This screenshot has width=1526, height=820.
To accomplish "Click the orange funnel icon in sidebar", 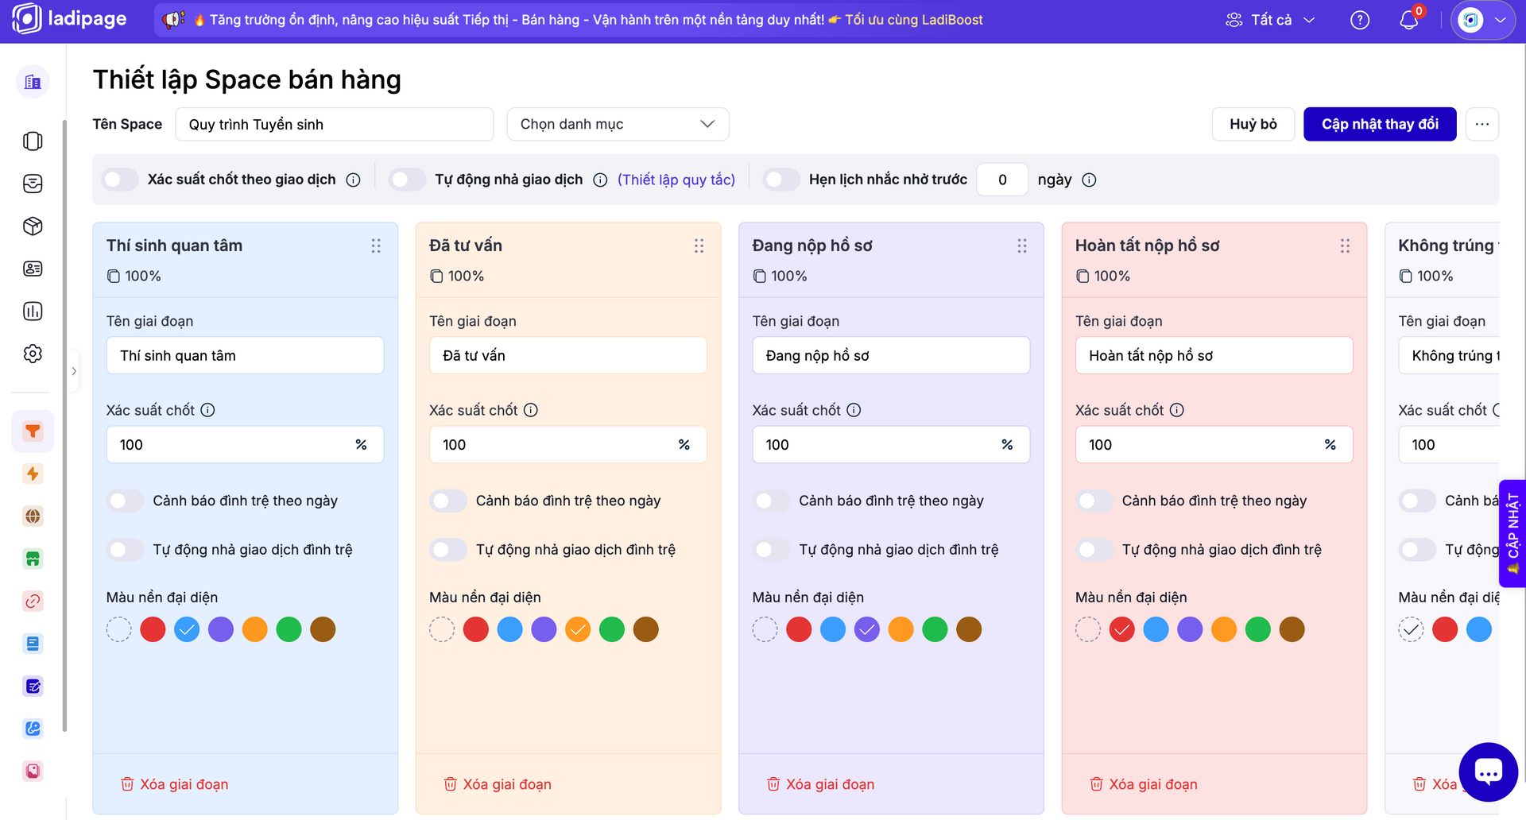I will (x=33, y=431).
